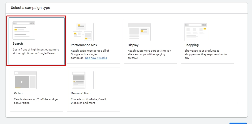This screenshot has height=124, width=252.
Task: Click the 'Demand Gen' card title
Action: point(81,93)
